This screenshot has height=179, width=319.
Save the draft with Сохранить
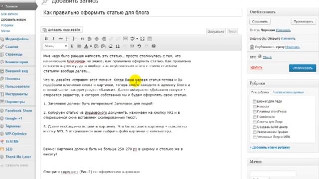(260, 21)
